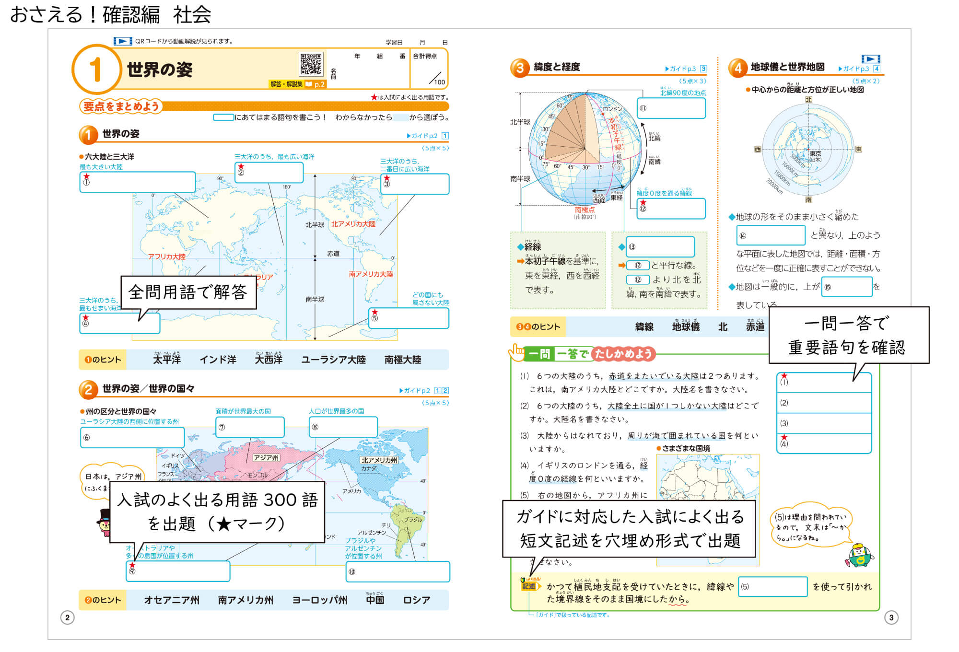This screenshot has height=652, width=959.
Task: Click answer box ⑩ for ブラジルやアルゼンチンの州
Action: coord(398,572)
